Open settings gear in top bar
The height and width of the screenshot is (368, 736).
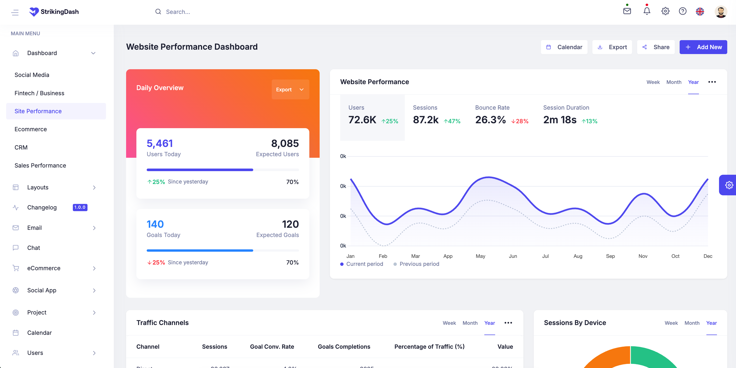(x=665, y=11)
